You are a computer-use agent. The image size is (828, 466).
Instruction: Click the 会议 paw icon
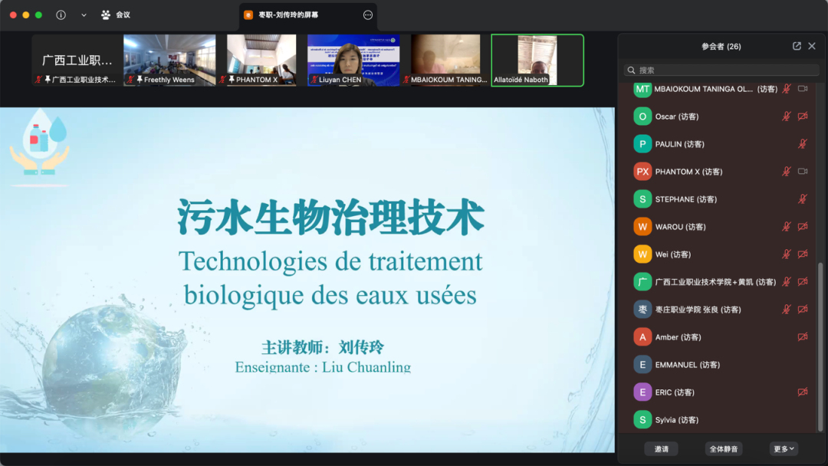106,15
